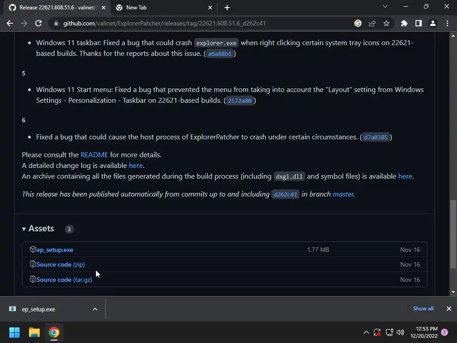
Task: View site info via the lock icon
Action: pyautogui.click(x=56, y=23)
